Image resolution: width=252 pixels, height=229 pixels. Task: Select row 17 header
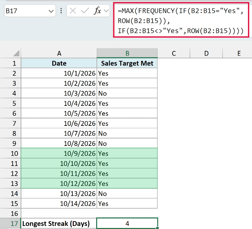(11, 224)
